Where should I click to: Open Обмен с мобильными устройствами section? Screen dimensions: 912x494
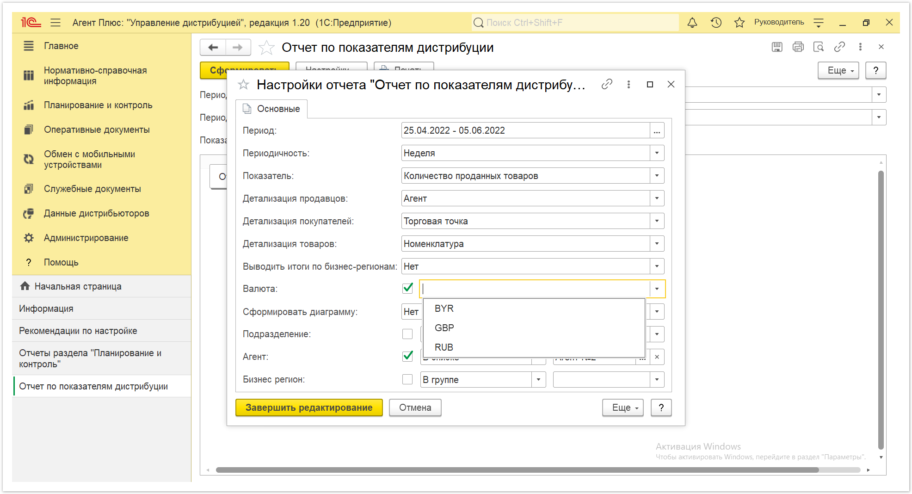click(89, 160)
